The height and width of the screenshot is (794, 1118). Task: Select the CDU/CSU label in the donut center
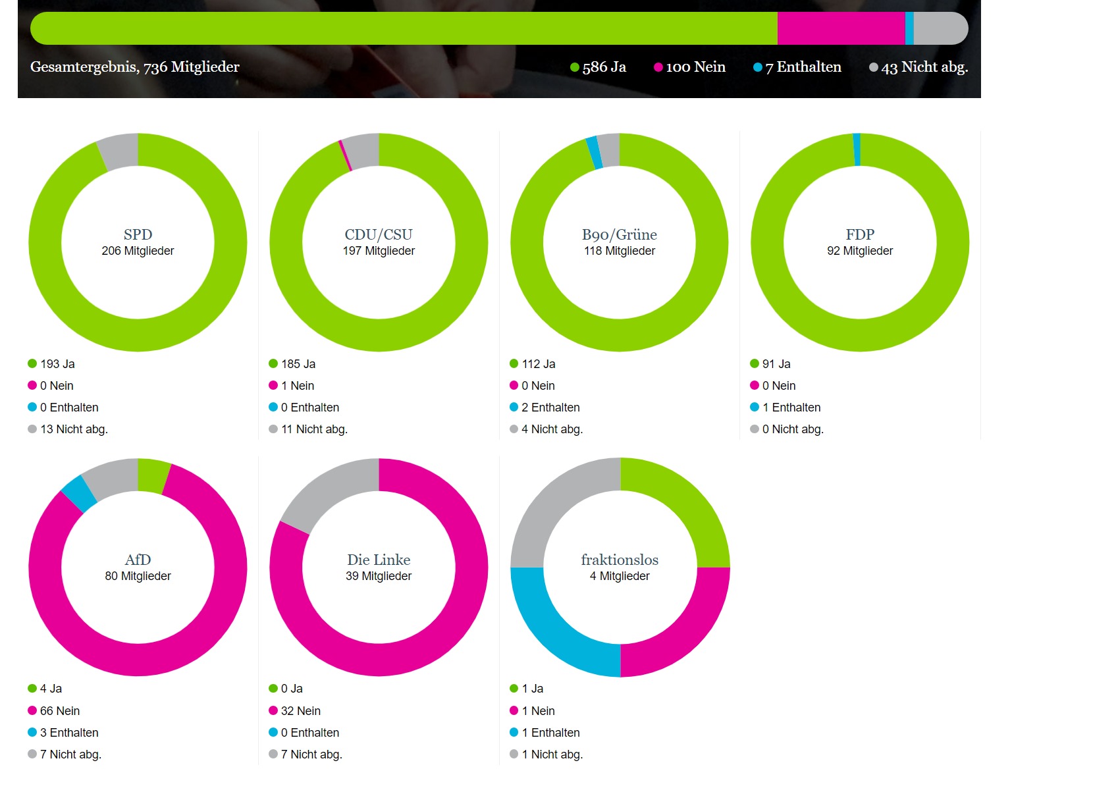[379, 234]
